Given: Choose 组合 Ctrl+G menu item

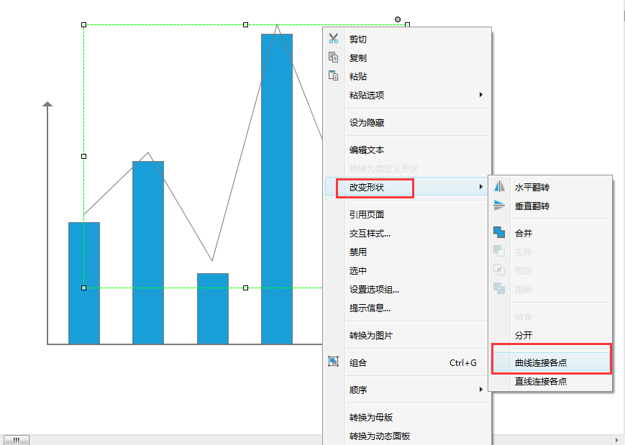Looking at the screenshot, I should click(407, 362).
